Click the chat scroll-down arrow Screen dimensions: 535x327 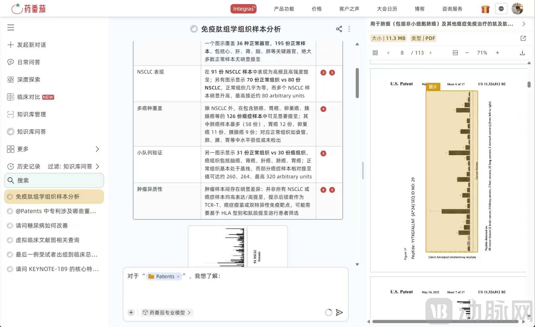coord(357,264)
